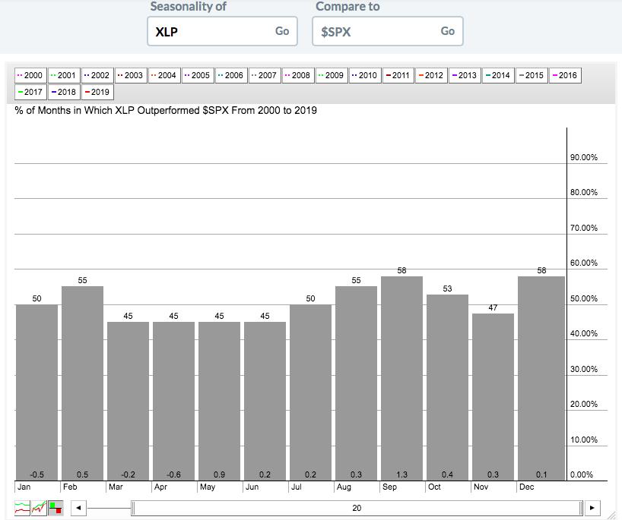Toggle the 2002 year legend

pos(97,75)
